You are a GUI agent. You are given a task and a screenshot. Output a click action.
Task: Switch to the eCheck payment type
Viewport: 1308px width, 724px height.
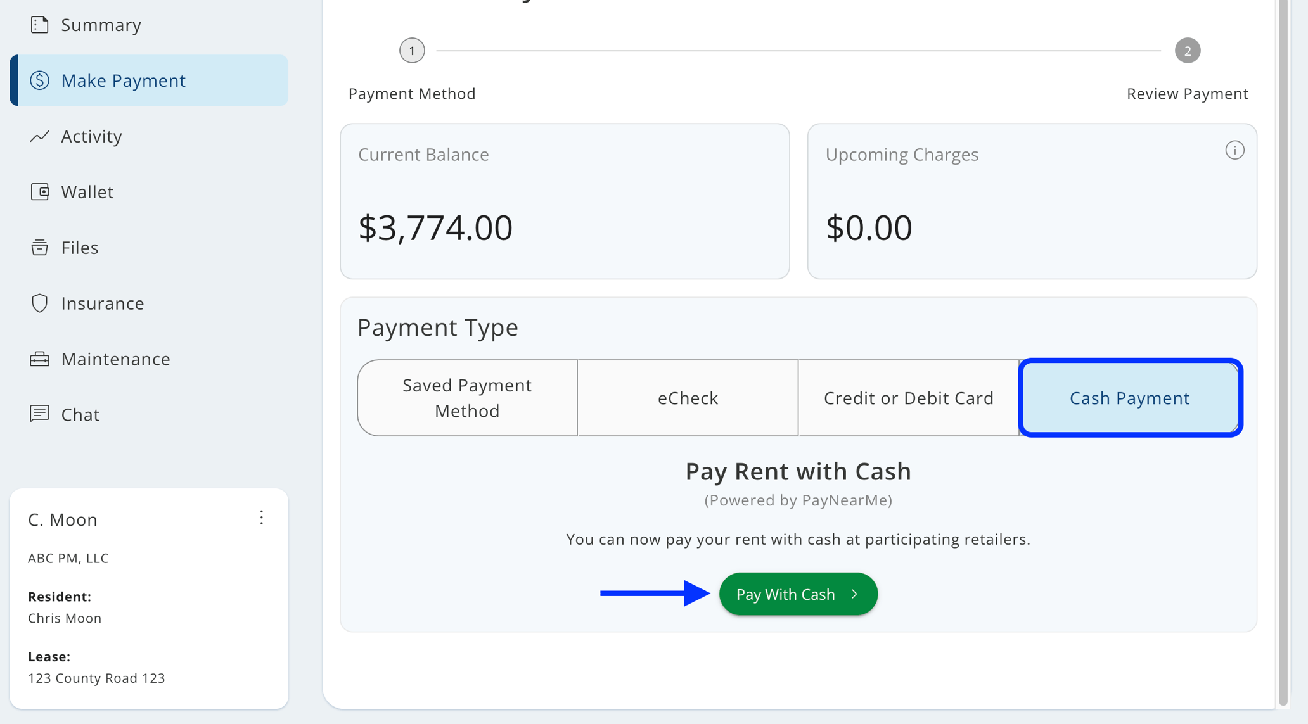[x=687, y=398]
